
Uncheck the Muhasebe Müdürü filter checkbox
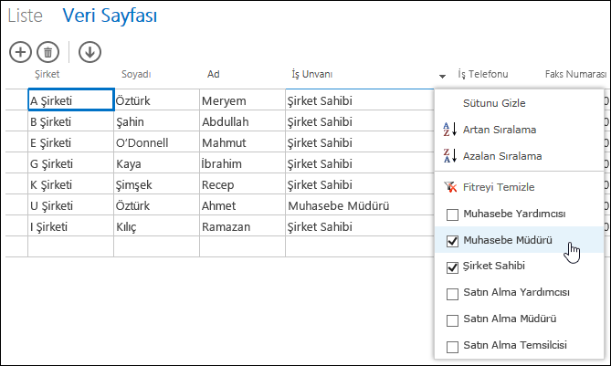[452, 241]
